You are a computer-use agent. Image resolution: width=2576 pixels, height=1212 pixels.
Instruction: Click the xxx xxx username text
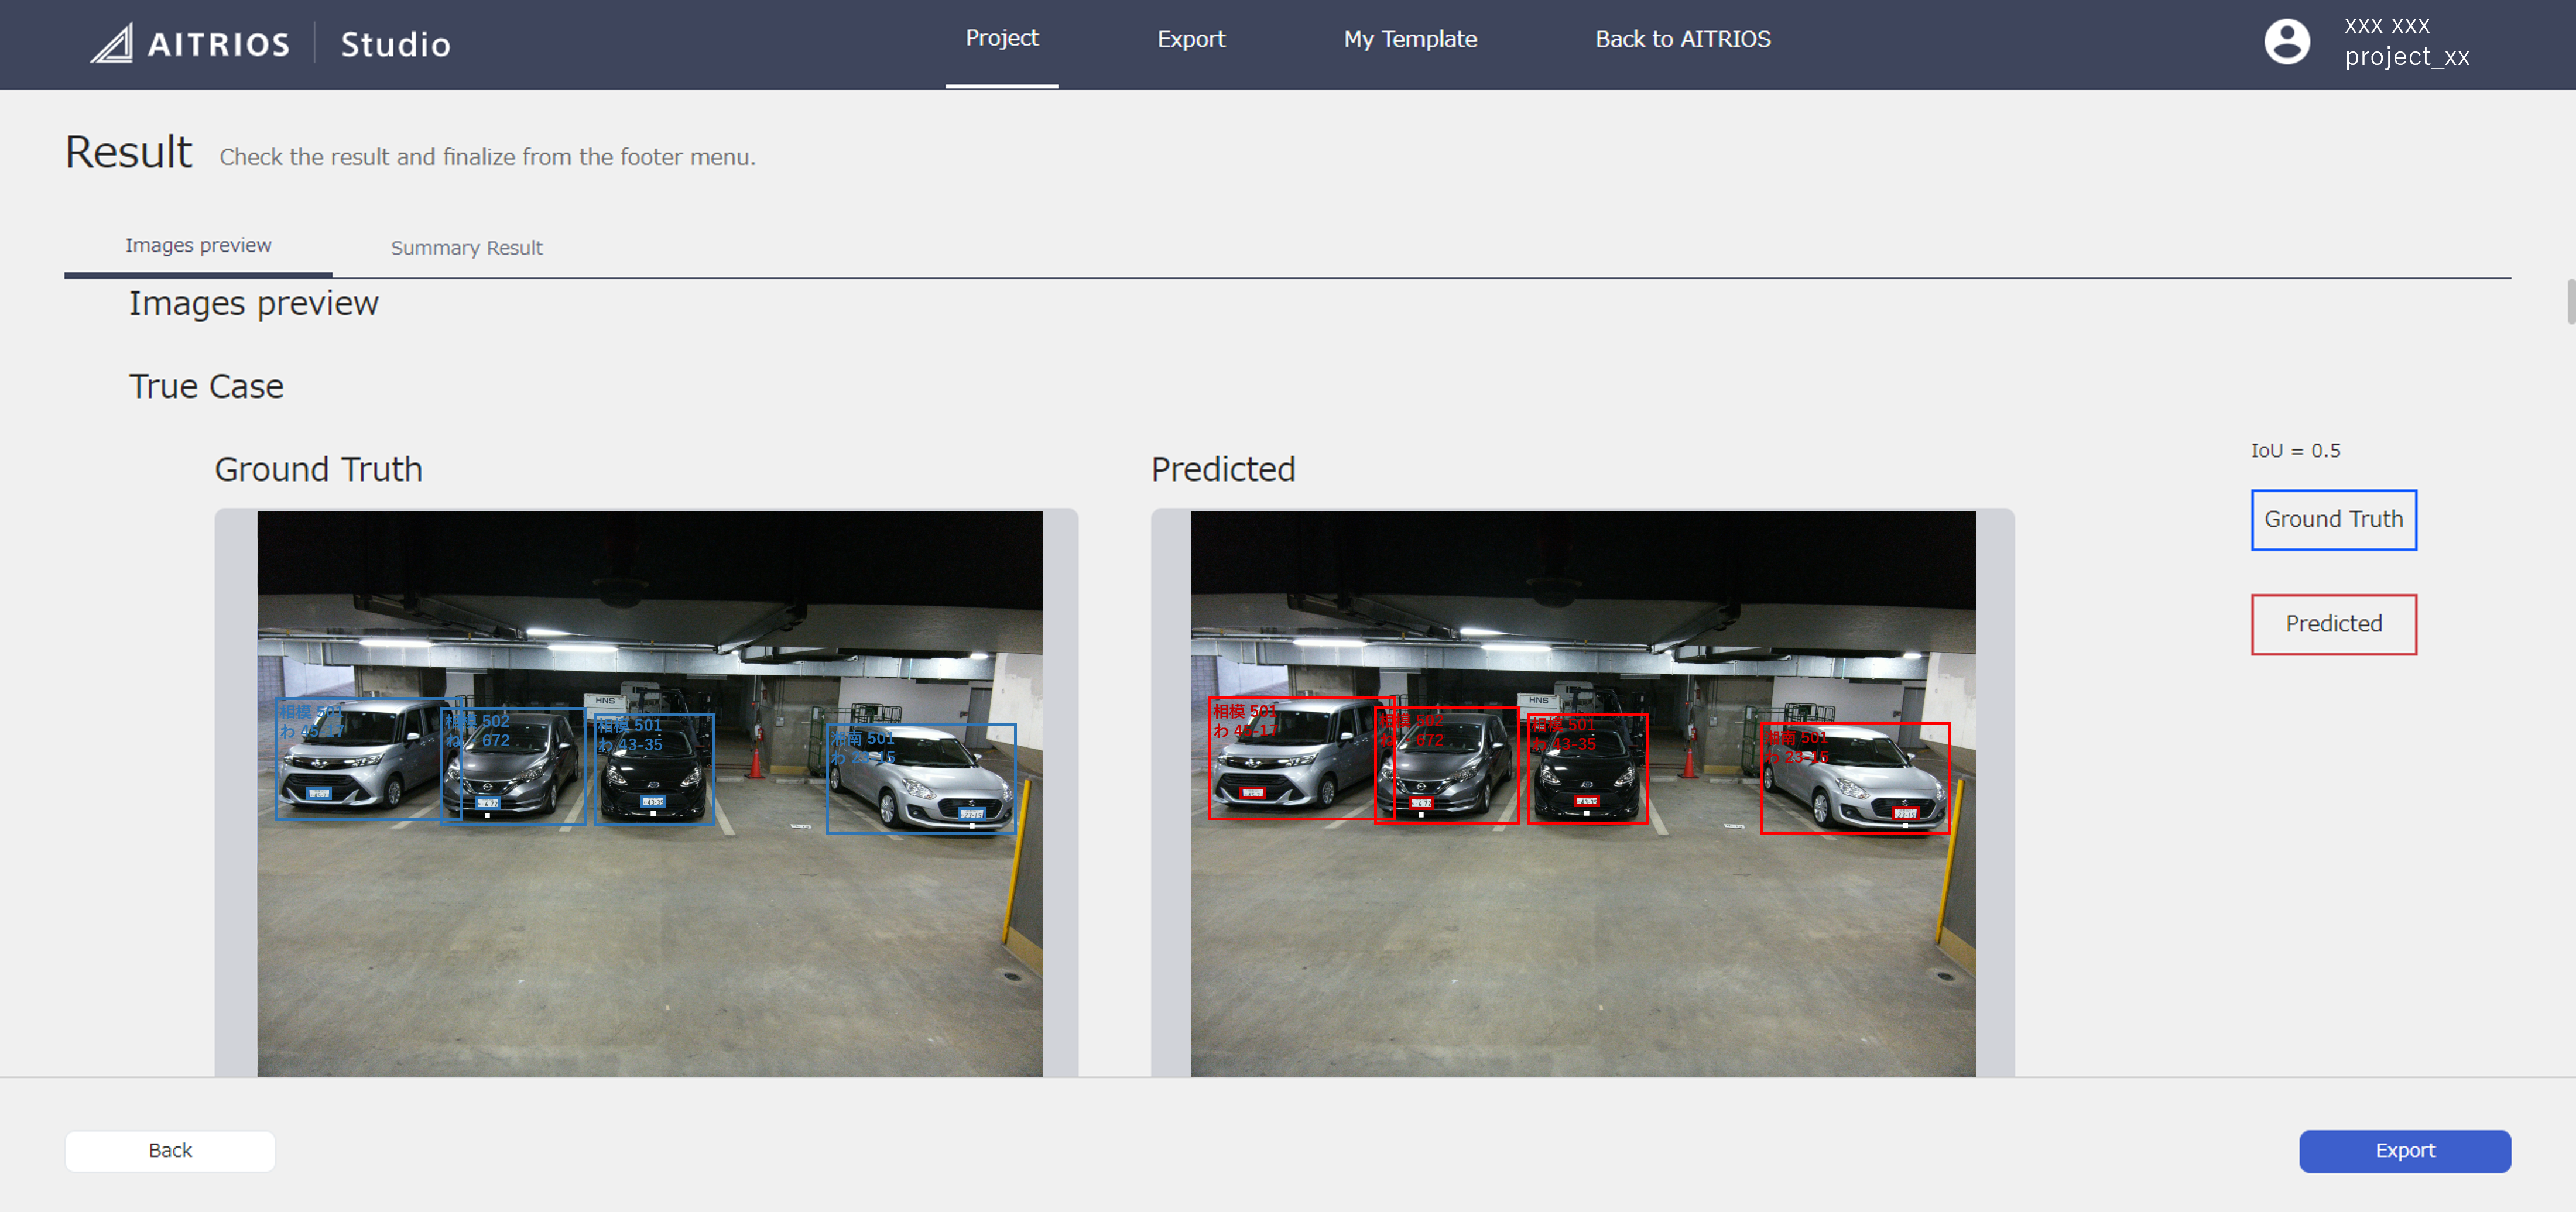tap(2387, 25)
